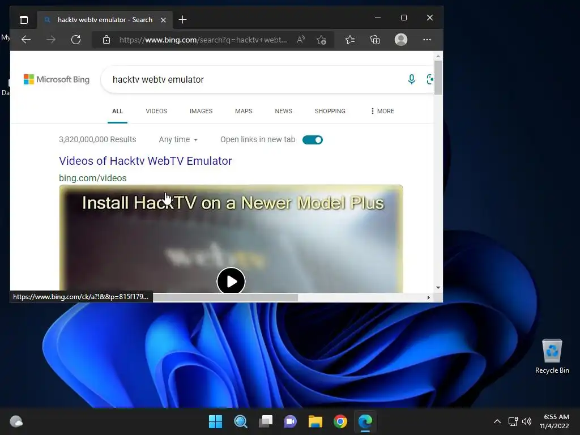Image resolution: width=580 pixels, height=435 pixels.
Task: View site information lock icon
Action: pos(106,40)
